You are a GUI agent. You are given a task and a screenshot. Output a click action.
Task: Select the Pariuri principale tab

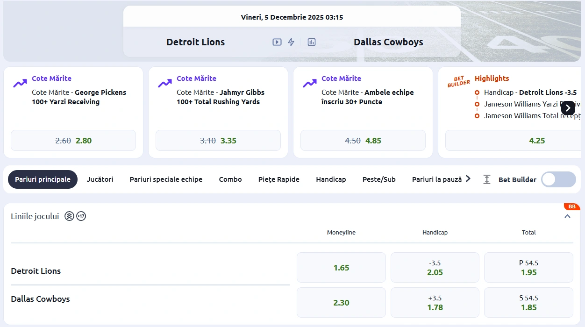[x=43, y=179]
